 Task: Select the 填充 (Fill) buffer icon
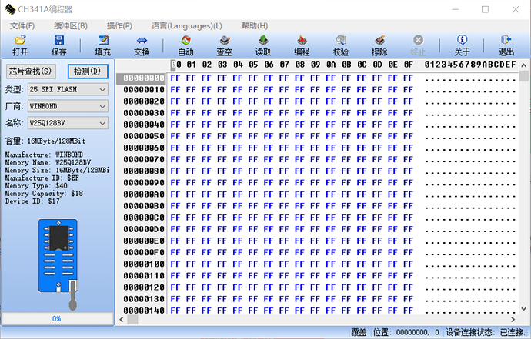point(103,45)
